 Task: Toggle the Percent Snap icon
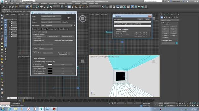[80, 7]
